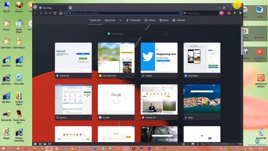This screenshot has width=268, height=151.
Task: Open a new tab with plus button
Action: click(x=70, y=8)
